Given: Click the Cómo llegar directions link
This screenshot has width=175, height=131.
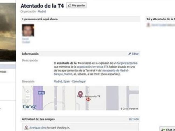Looking at the screenshot, I should 79,82.
